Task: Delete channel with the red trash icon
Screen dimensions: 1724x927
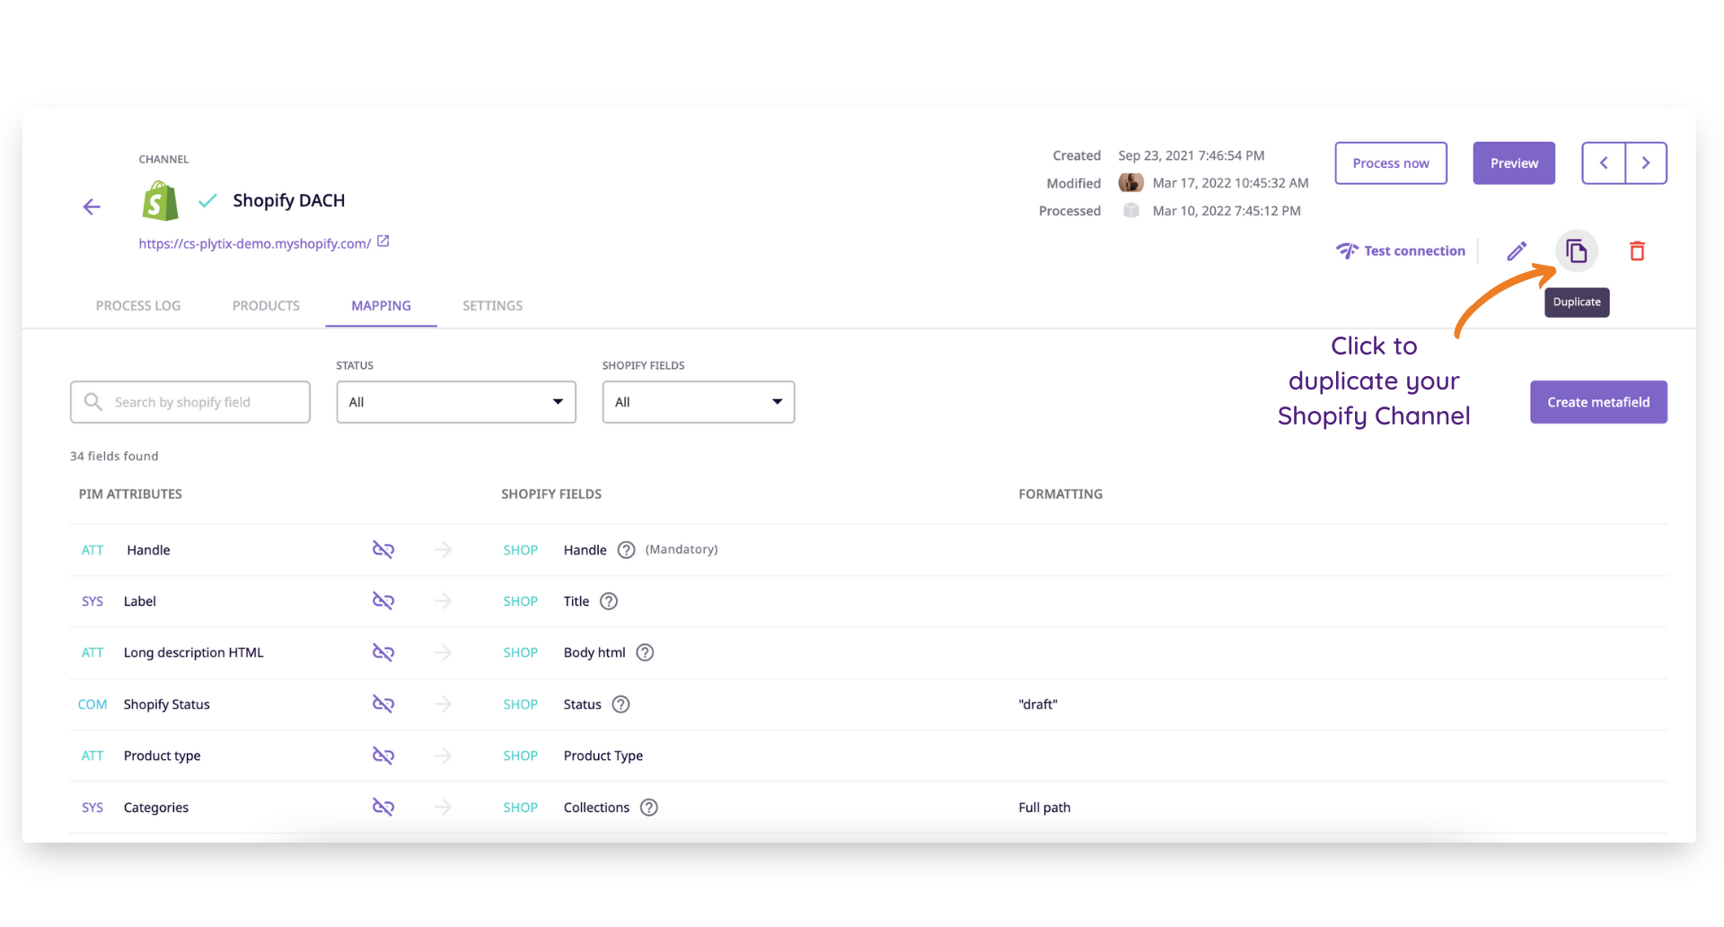Action: (x=1637, y=251)
